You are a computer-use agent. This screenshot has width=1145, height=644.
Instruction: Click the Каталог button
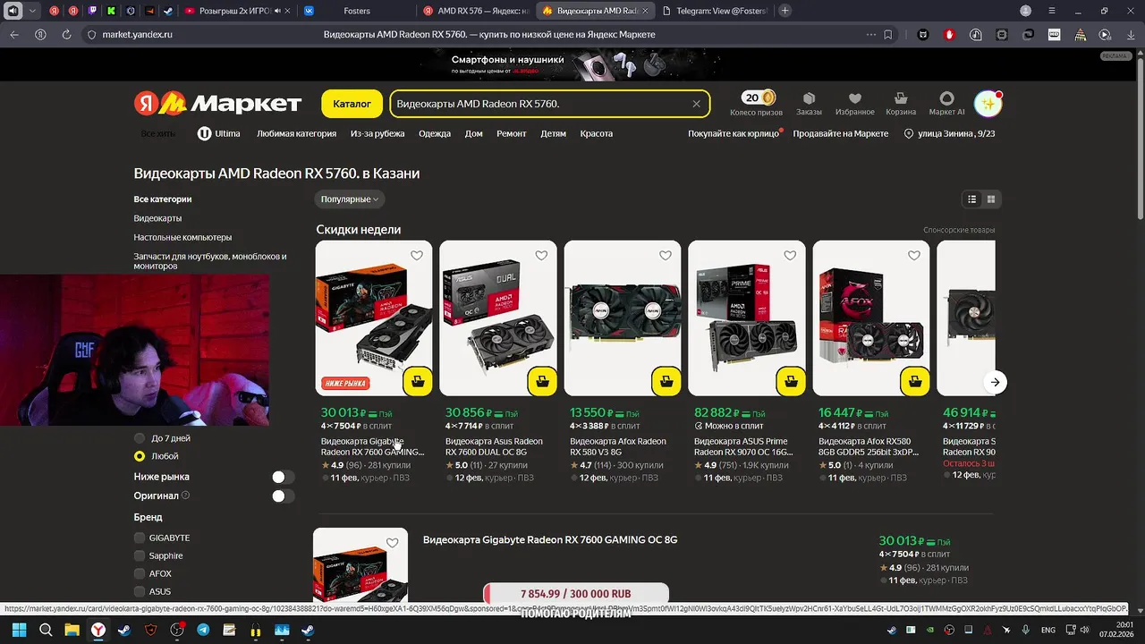coord(352,104)
